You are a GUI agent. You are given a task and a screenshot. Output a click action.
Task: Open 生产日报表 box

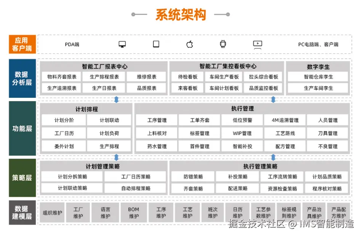[104, 88]
